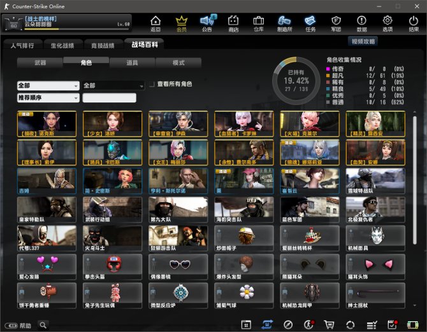Image resolution: width=427 pixels, height=332 pixels.
Task: Open the 任务 missions icon
Action: 310,24
